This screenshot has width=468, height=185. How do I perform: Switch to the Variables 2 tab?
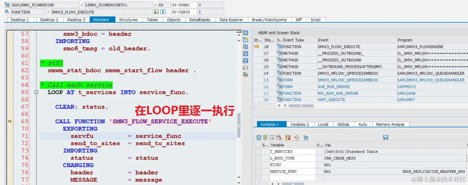(299, 125)
